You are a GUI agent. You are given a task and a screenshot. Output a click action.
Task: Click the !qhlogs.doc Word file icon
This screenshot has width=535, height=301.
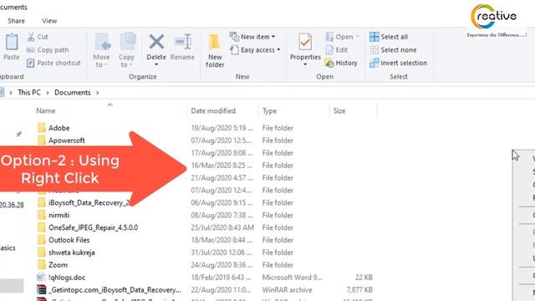41,277
